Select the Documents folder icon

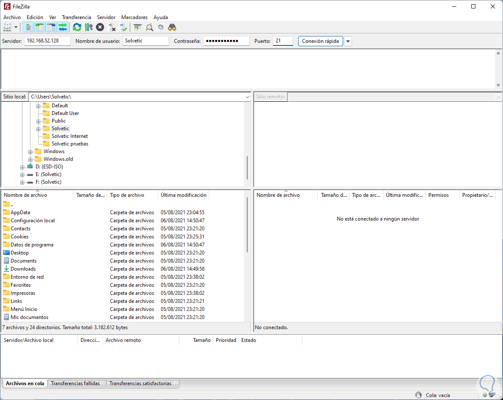click(x=6, y=260)
